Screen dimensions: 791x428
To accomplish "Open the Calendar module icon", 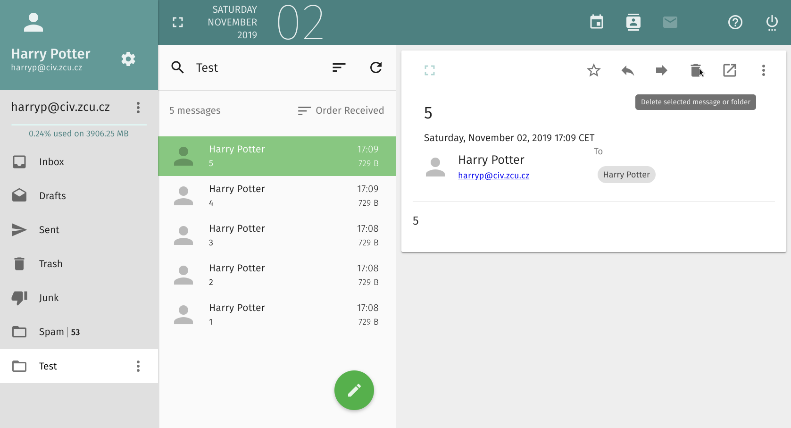I will point(597,22).
